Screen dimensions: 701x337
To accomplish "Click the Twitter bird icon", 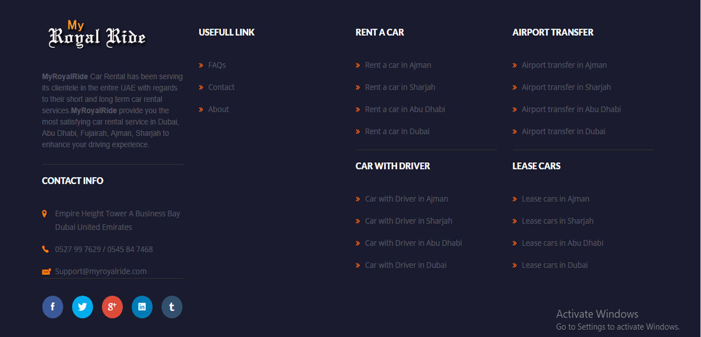I will pos(82,307).
